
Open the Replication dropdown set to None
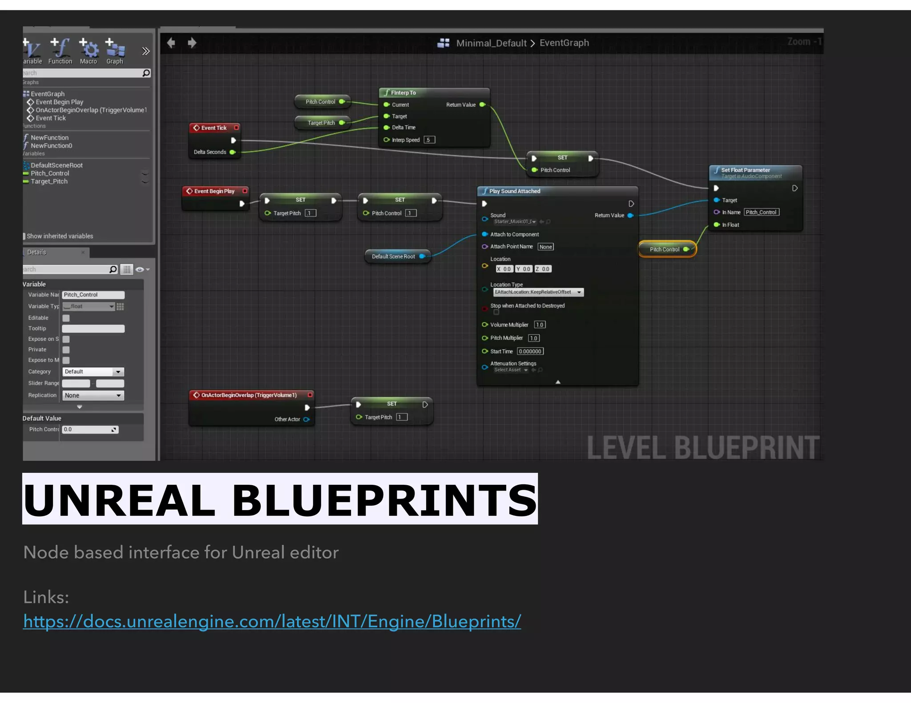click(93, 395)
